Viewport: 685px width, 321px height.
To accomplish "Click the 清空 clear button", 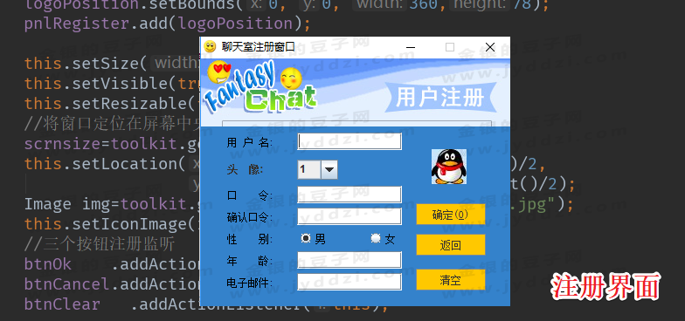I will pyautogui.click(x=451, y=279).
